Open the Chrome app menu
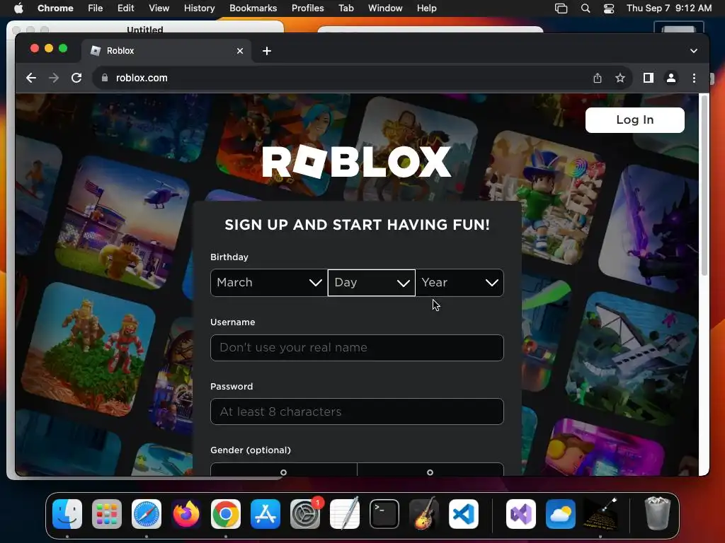This screenshot has width=725, height=543. pyautogui.click(x=55, y=8)
